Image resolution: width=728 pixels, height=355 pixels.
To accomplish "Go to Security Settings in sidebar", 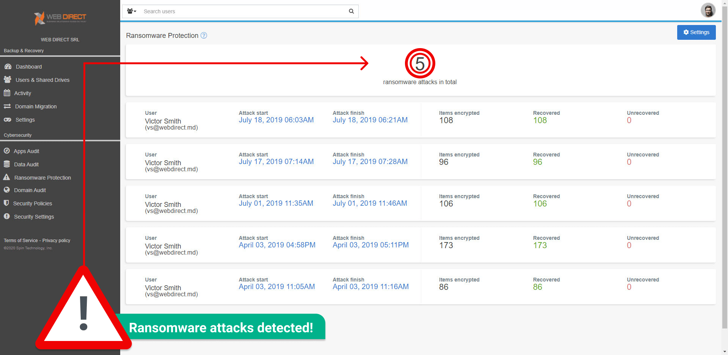I will pyautogui.click(x=34, y=217).
